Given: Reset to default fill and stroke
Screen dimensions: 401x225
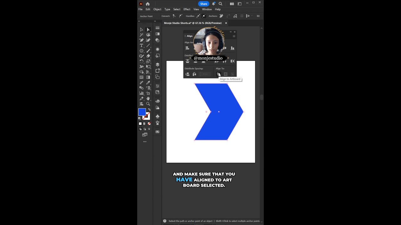Looking at the screenshot, I should pos(140,118).
